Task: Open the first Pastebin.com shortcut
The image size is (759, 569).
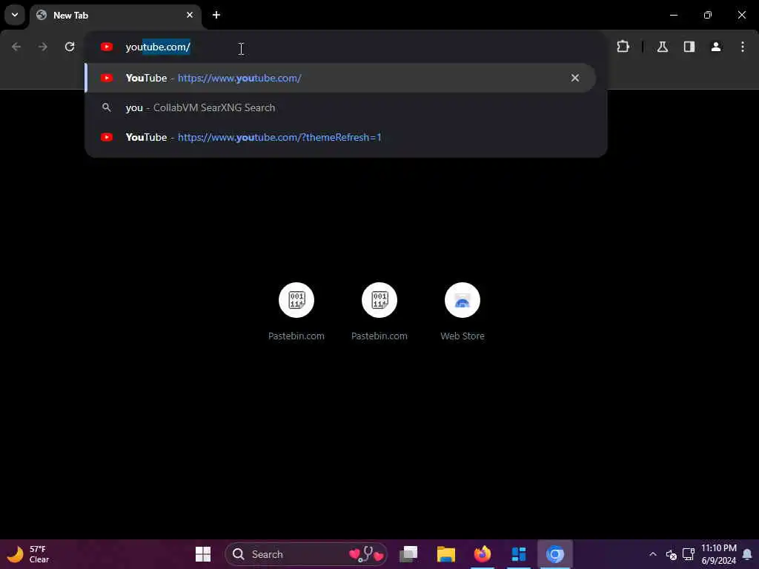Action: point(296,312)
